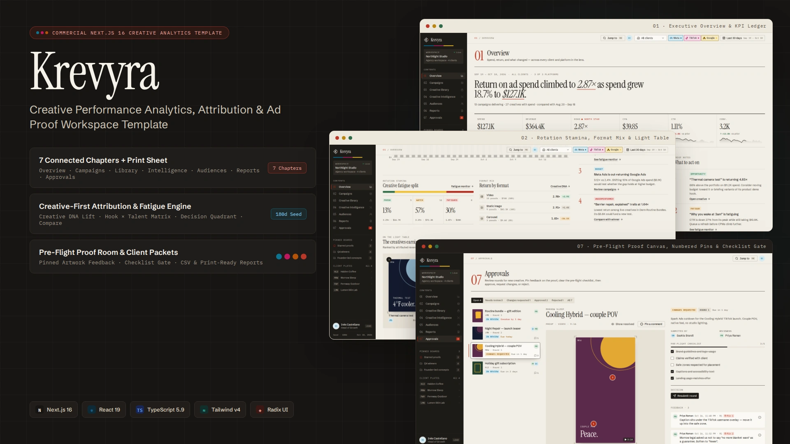Image resolution: width=790 pixels, height=444 pixels.
Task: Click pin number 2 on the proof canvas
Action: pos(613,377)
